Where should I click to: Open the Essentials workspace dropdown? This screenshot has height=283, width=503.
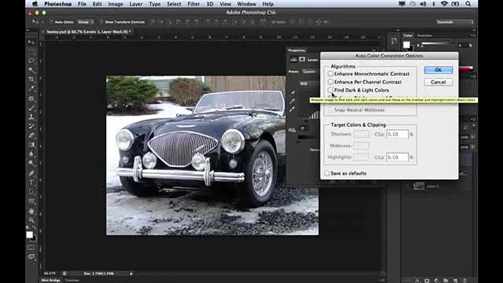pos(455,22)
